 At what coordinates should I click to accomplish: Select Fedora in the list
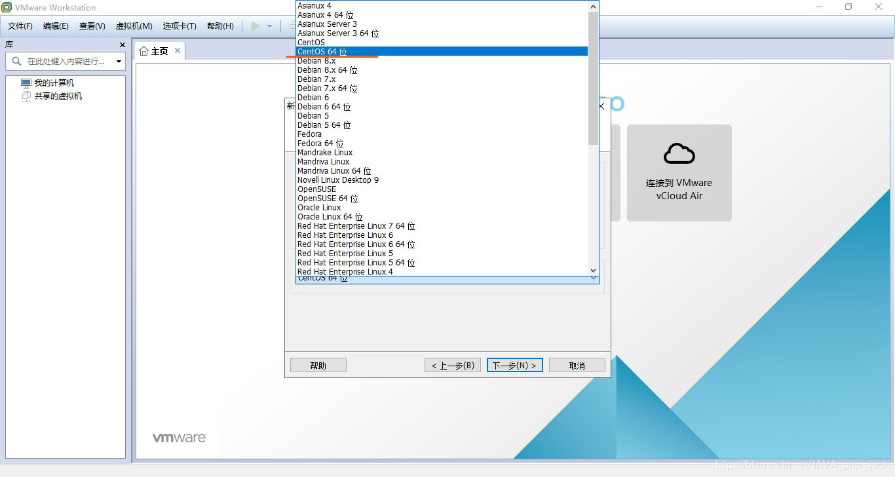(x=442, y=134)
